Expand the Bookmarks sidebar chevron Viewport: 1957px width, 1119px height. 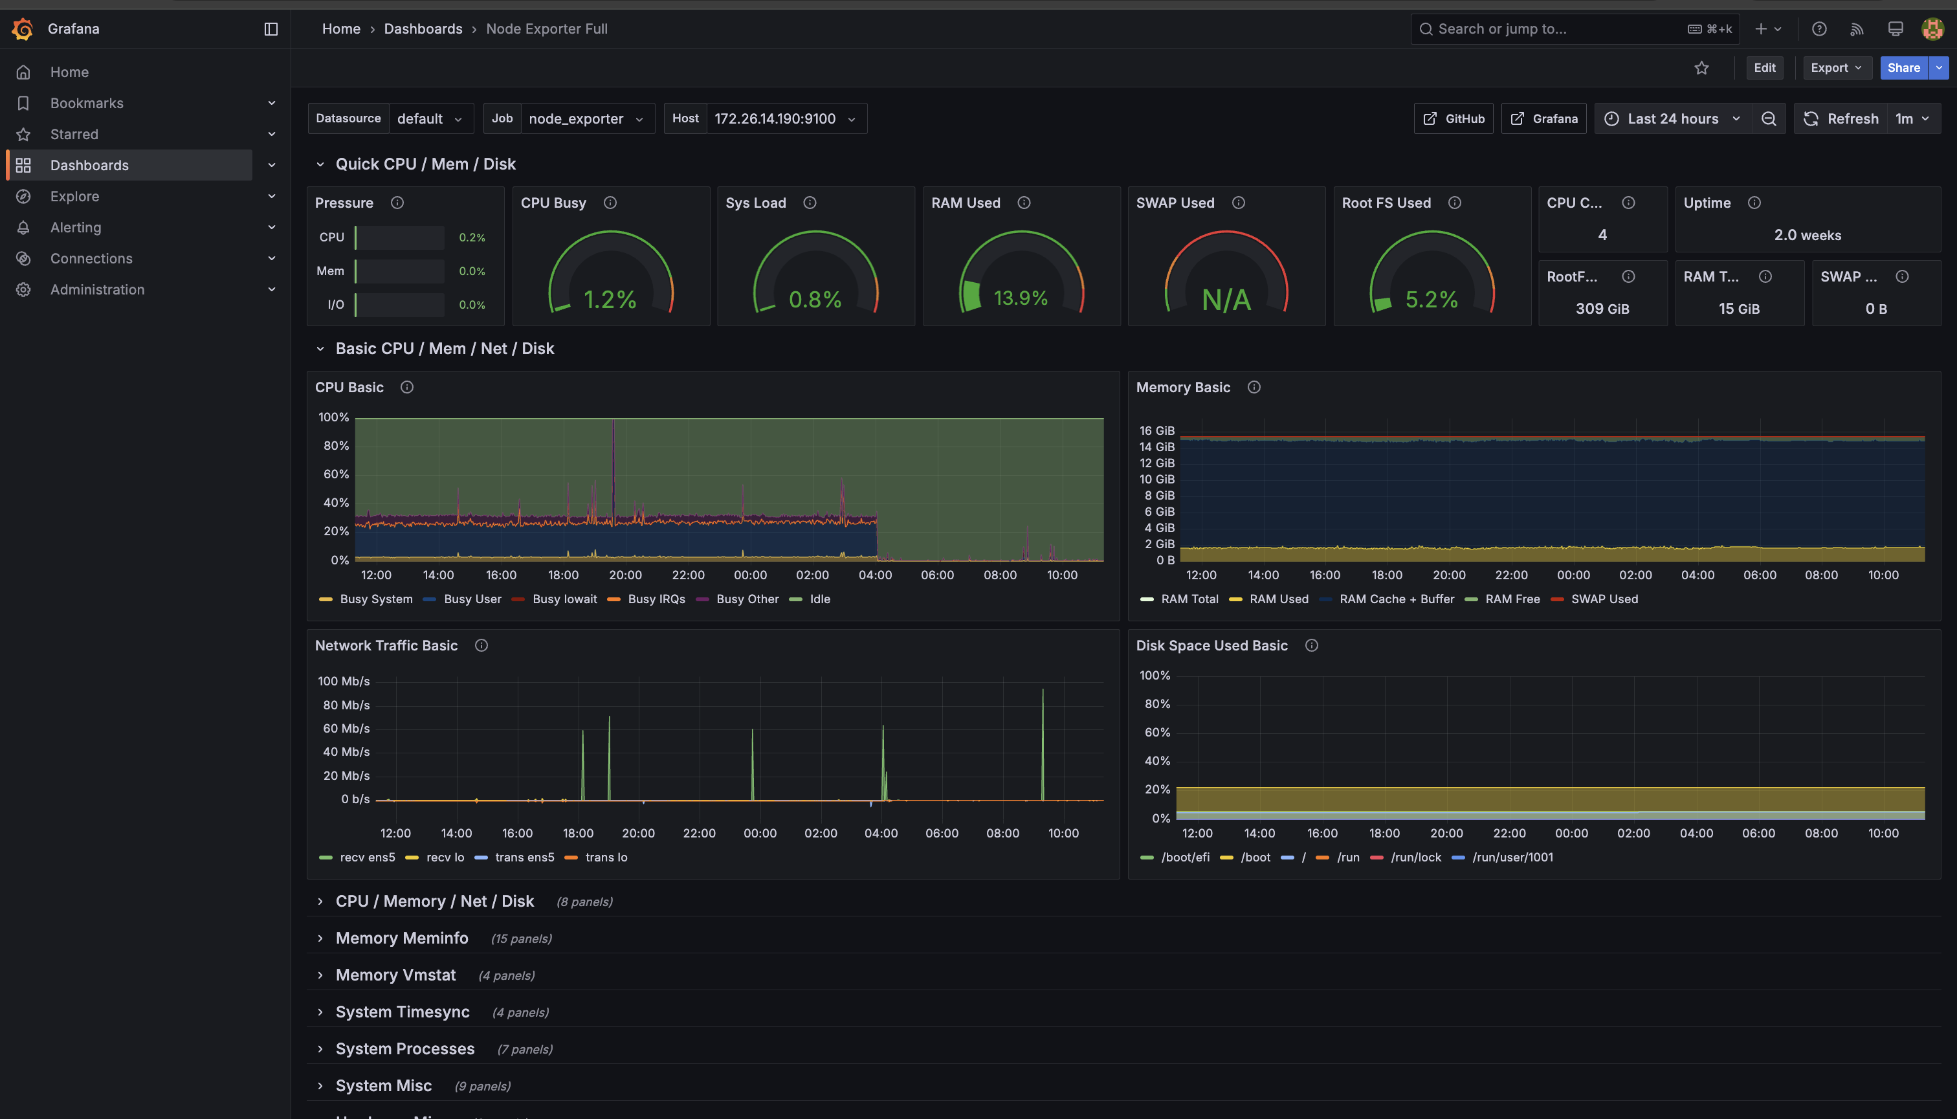(x=271, y=103)
